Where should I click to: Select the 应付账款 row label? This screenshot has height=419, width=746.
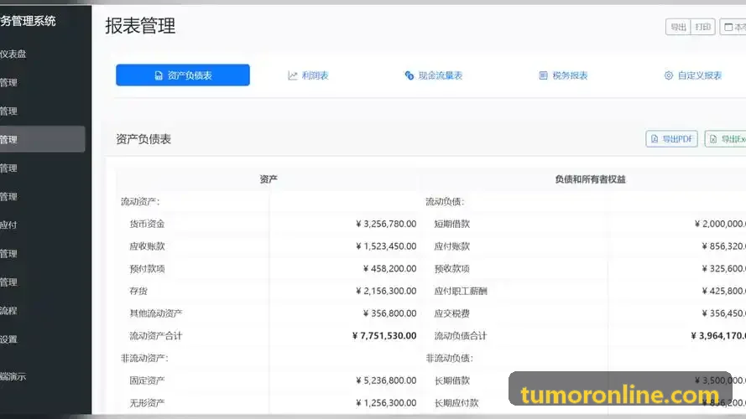[x=452, y=246]
